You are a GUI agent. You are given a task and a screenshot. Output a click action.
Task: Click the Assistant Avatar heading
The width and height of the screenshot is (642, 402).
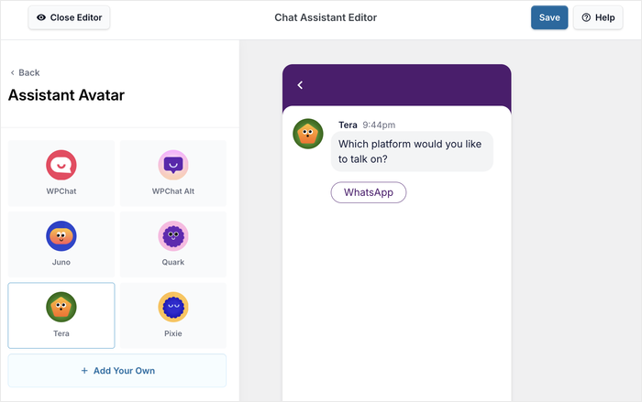pos(66,95)
